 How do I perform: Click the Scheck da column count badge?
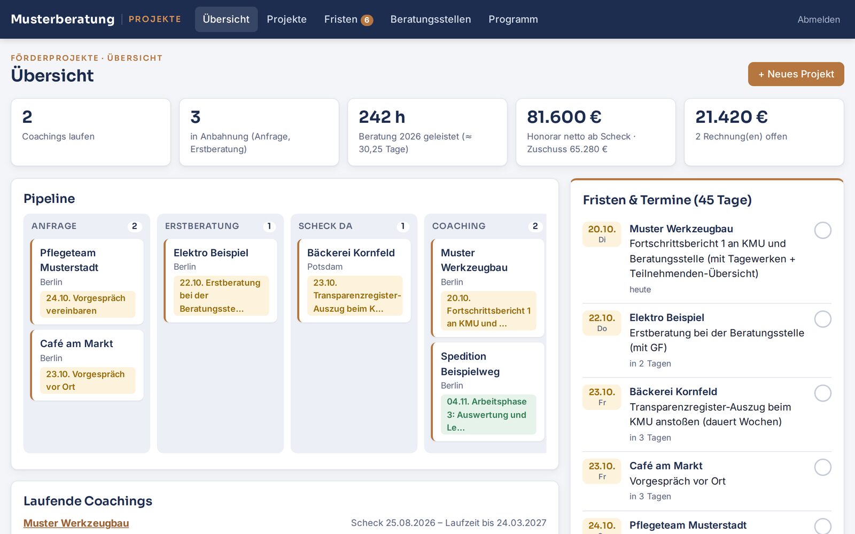point(403,226)
